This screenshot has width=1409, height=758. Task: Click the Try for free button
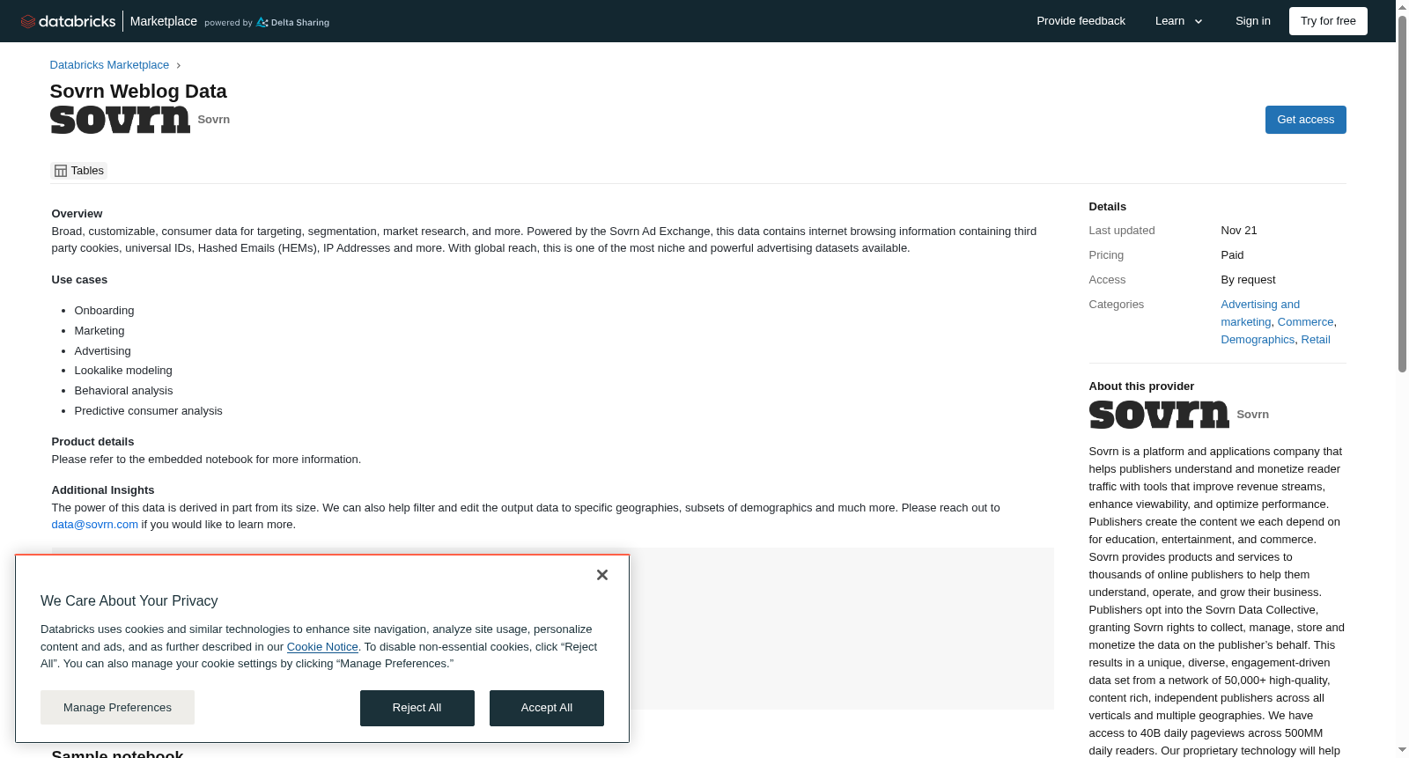click(x=1328, y=21)
